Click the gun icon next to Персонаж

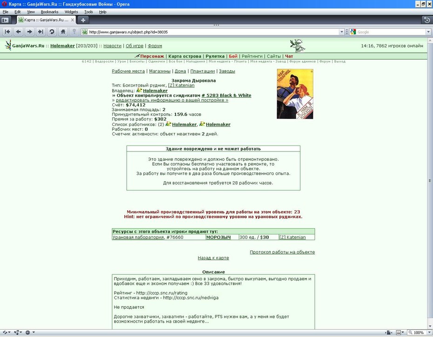[x=137, y=56]
